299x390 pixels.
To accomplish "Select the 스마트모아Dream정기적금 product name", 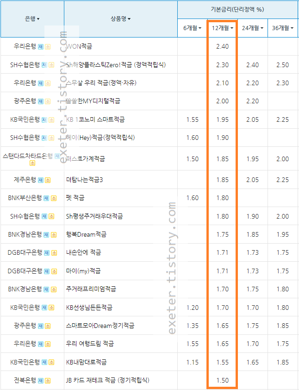I will pyautogui.click(x=100, y=326).
